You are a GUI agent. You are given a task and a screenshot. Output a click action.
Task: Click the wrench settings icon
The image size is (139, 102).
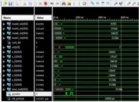[x=116, y=4]
